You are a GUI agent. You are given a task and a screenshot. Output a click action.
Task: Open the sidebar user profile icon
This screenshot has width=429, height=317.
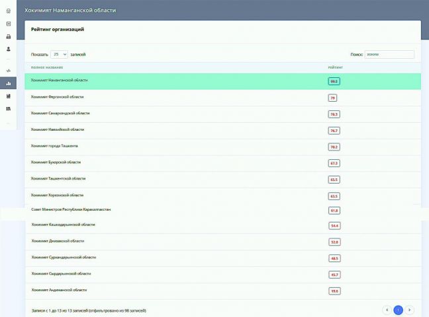[8, 48]
